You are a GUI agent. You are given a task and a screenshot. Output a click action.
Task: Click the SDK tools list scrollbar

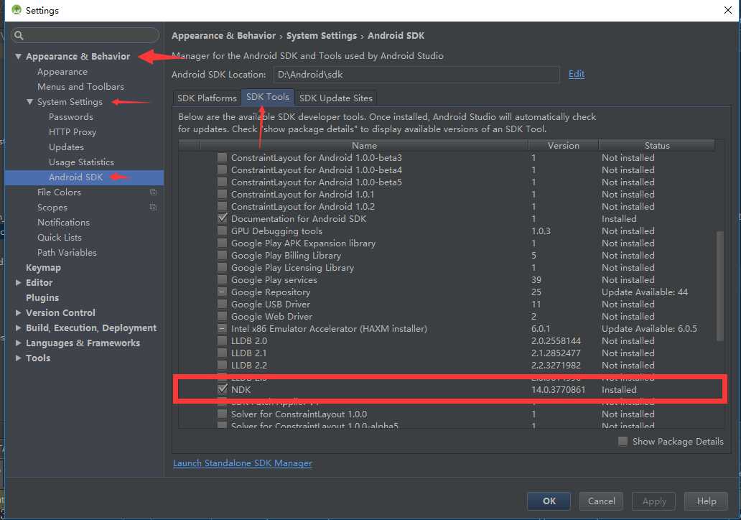coord(720,286)
